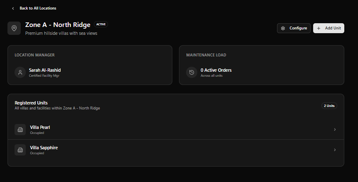Click the plus icon in Add Unit
This screenshot has height=182, width=358.
point(319,28)
